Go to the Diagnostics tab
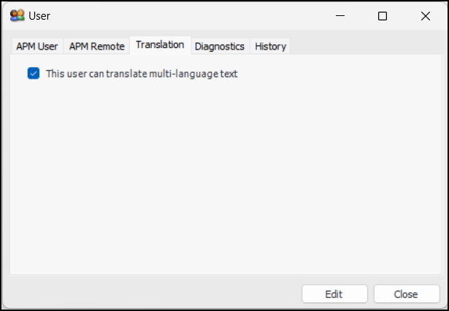Viewport: 449px width, 311px height. coord(220,46)
